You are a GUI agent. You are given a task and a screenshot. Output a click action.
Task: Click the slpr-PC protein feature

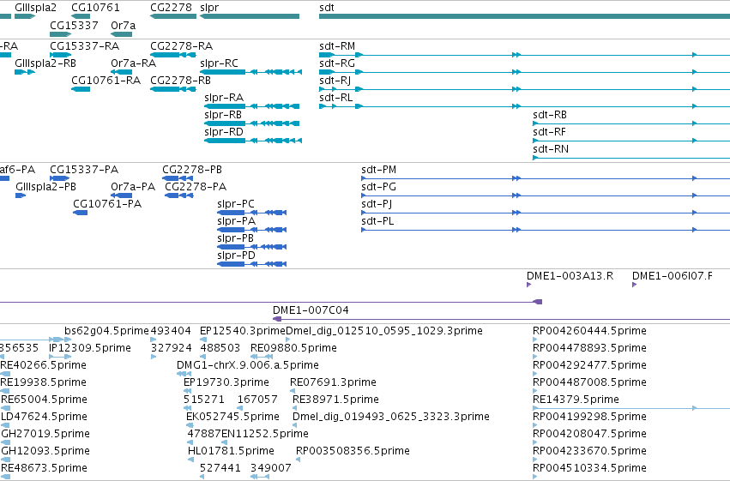252,213
